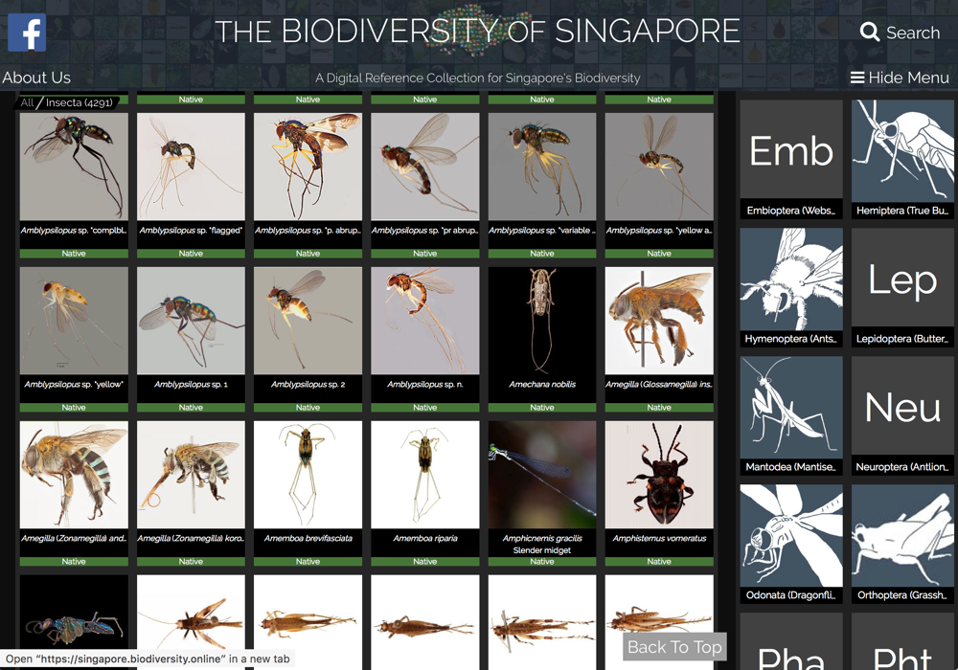Open Hemiptera (True Bugs) category icon
Image resolution: width=958 pixels, height=670 pixels.
(902, 149)
